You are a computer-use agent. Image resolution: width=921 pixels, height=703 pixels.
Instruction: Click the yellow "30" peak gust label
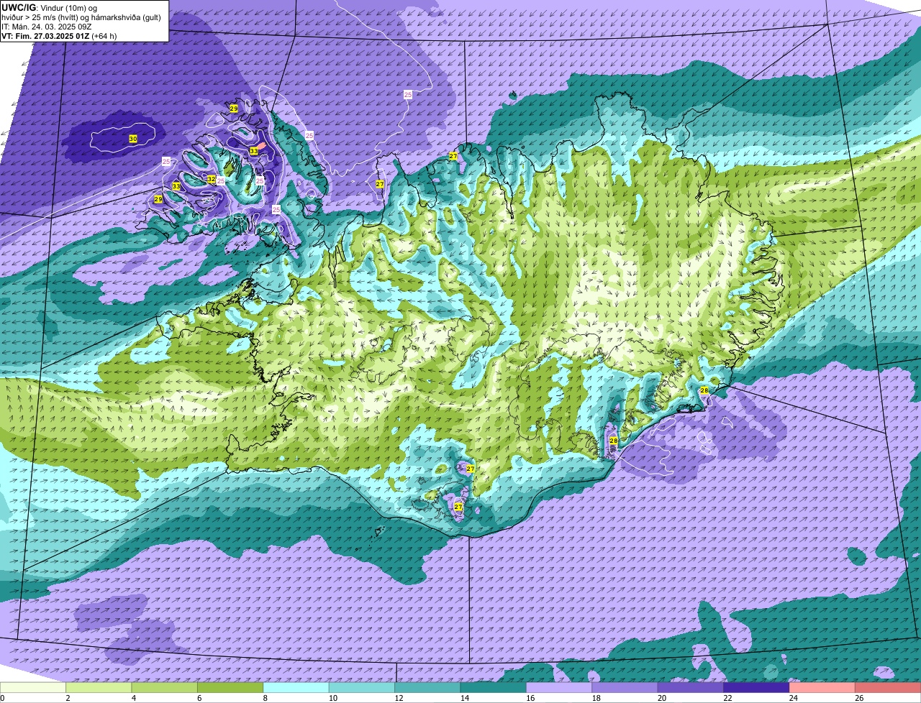coord(133,139)
